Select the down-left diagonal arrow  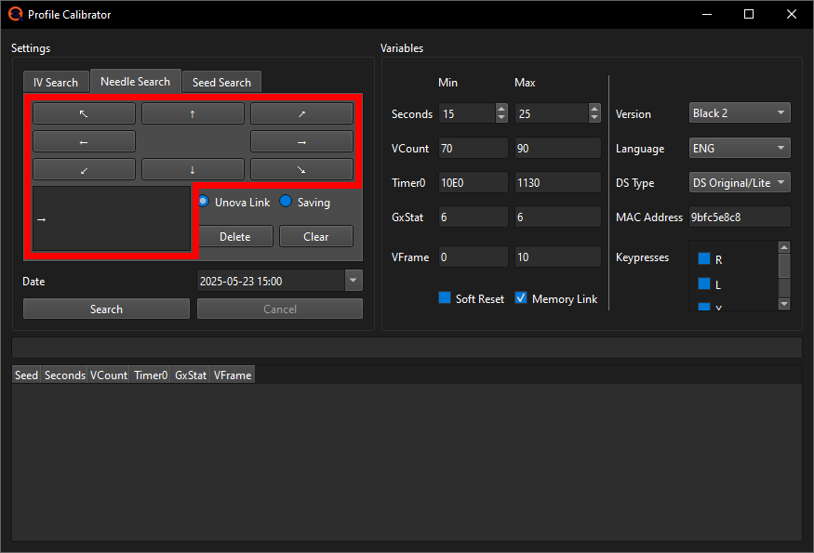(x=84, y=169)
